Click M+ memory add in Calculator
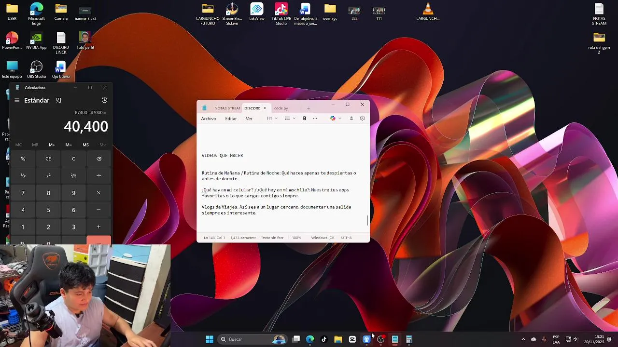Screen dimensions: 618x347 (x=52, y=145)
